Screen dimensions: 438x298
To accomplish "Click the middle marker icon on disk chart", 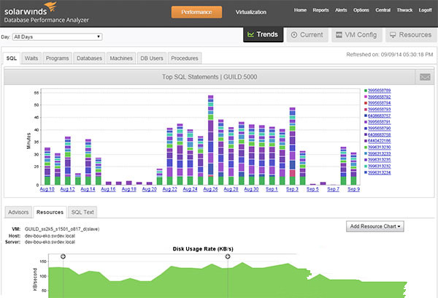I will pyautogui.click(x=228, y=256).
